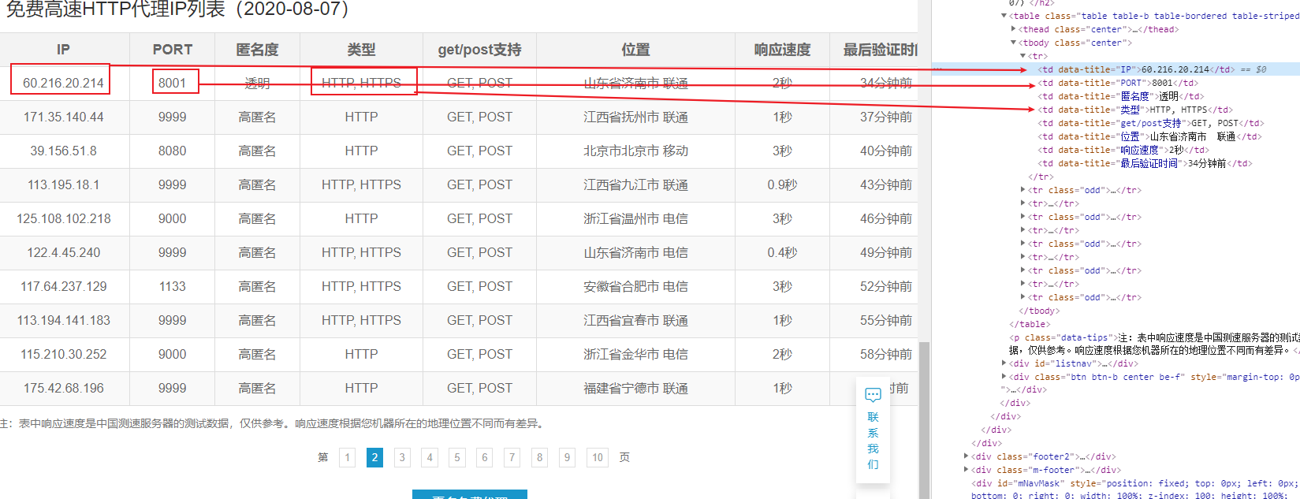Go to page 3 in pagination
Viewport: 1300px width, 499px height.
tap(402, 457)
